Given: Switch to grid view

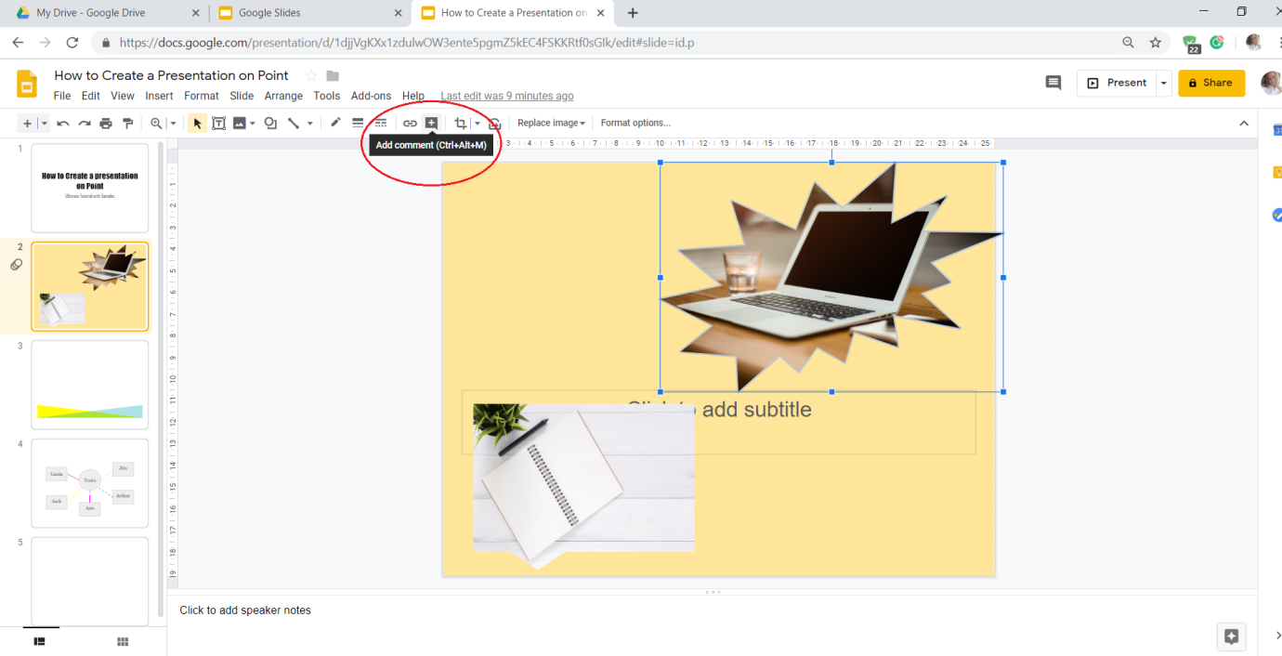Looking at the screenshot, I should pyautogui.click(x=122, y=641).
